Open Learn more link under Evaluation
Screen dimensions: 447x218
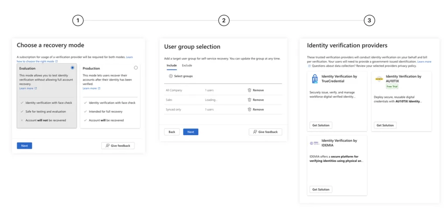click(27, 89)
